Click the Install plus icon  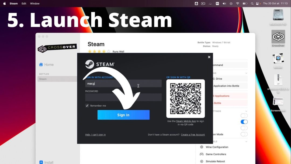click(x=41, y=162)
